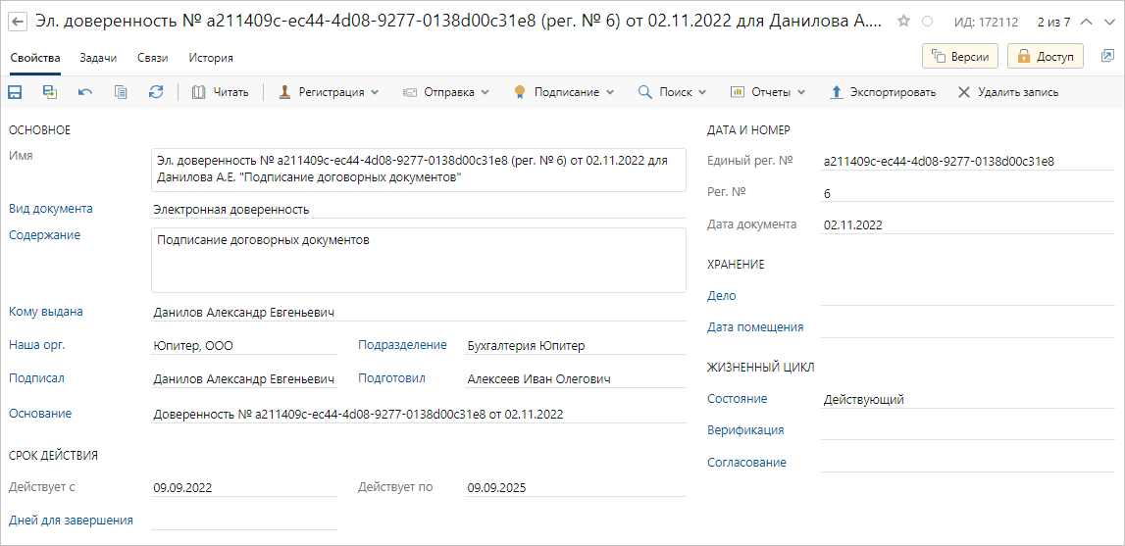1125x546 pixels.
Task: Follow the Наша орг. link label
Action: click(x=36, y=344)
